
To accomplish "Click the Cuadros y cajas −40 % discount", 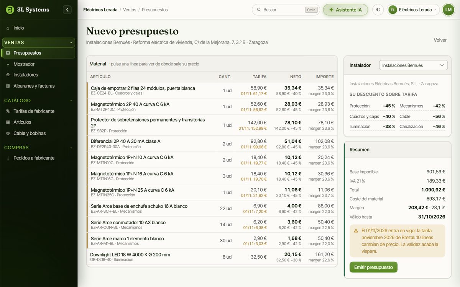I will point(372,116).
